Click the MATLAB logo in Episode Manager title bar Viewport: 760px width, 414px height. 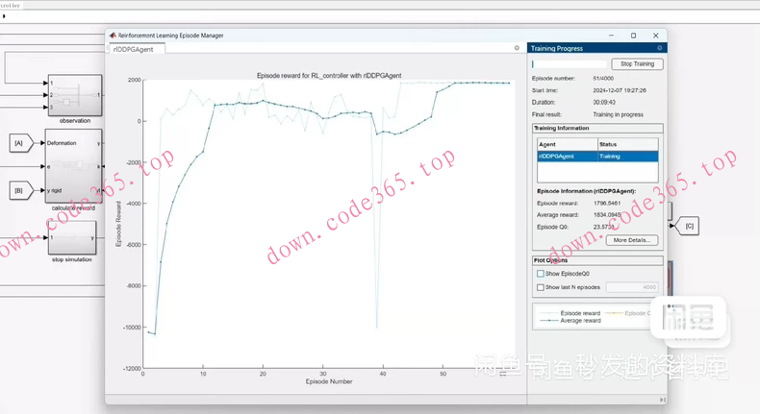click(113, 36)
